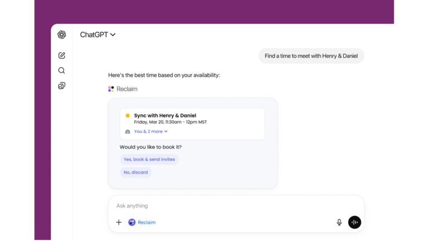The width and height of the screenshot is (429, 241).
Task: Expand the "You & 2 more" attendees list
Action: point(148,131)
